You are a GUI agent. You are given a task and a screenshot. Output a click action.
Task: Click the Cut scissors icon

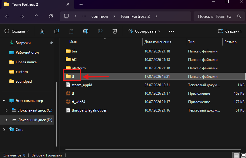(x=42, y=31)
